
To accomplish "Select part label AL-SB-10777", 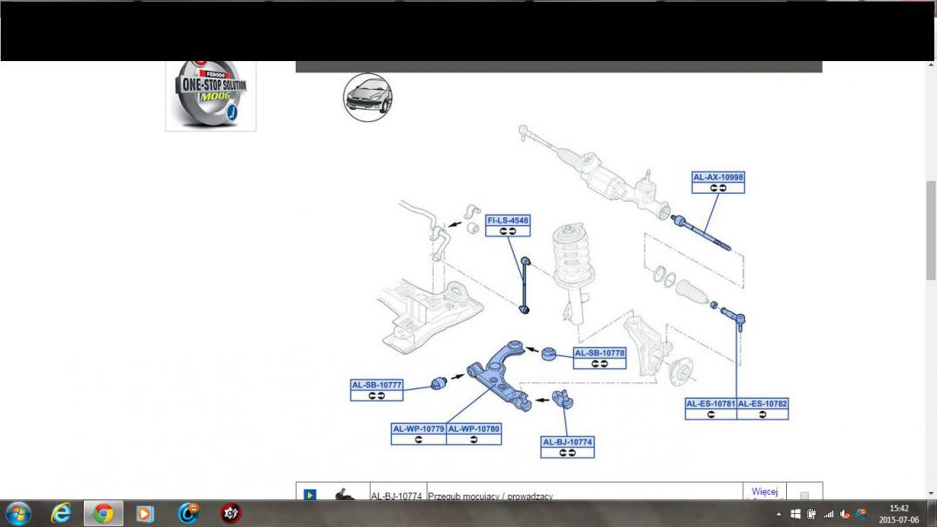I will 377,385.
